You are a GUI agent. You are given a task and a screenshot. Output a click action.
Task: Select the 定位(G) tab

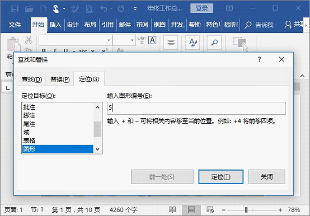click(x=89, y=79)
